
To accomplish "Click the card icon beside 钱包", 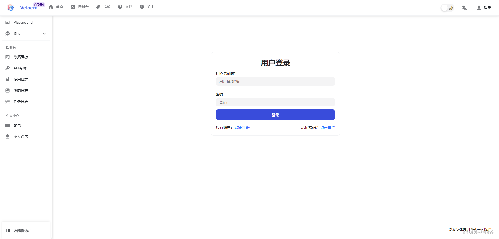I will click(8, 125).
